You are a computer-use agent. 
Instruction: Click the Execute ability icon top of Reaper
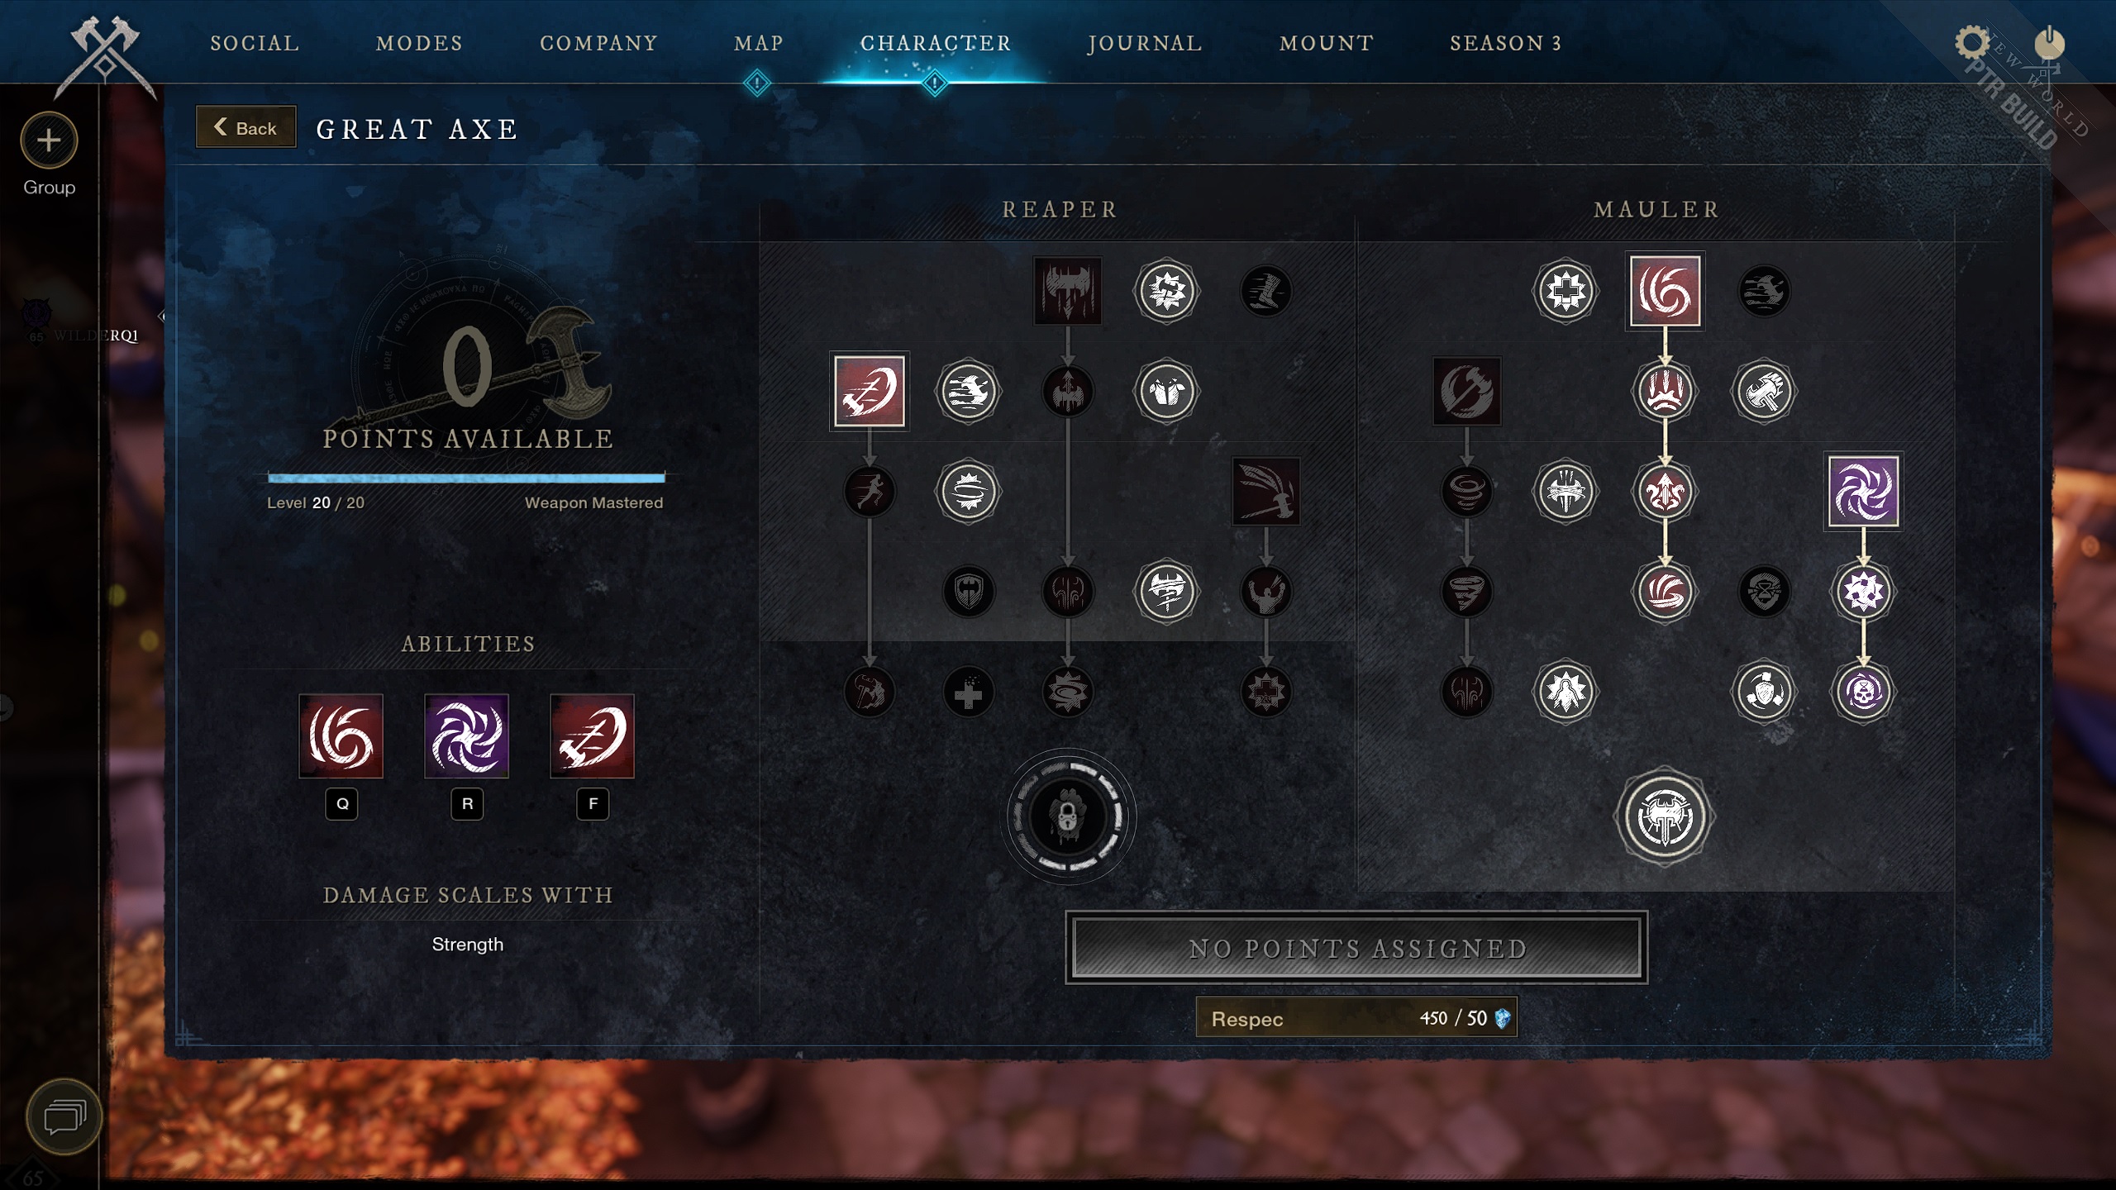(x=1068, y=291)
